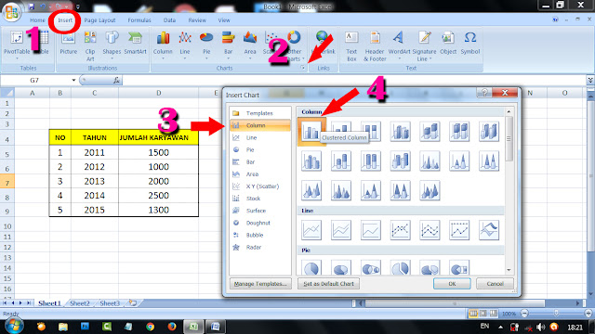Click the volume icon in system tray

541,327
